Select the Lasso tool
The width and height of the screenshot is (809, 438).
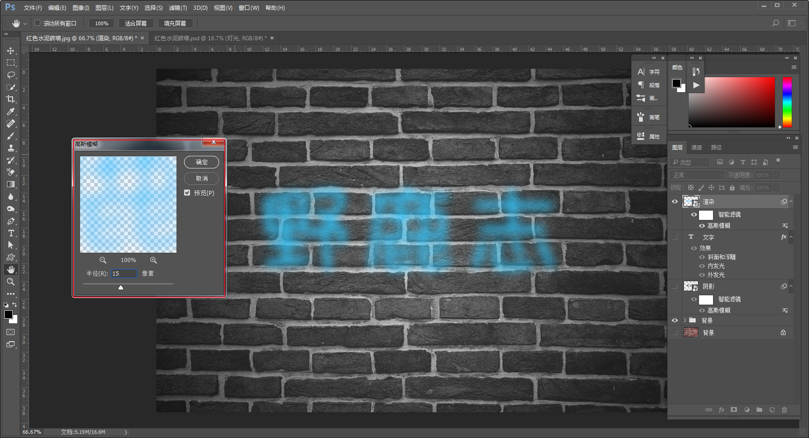coord(11,75)
